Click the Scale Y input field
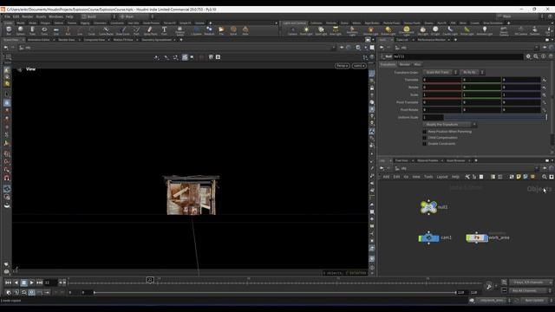Viewport: 555px width, 312px height. click(482, 94)
